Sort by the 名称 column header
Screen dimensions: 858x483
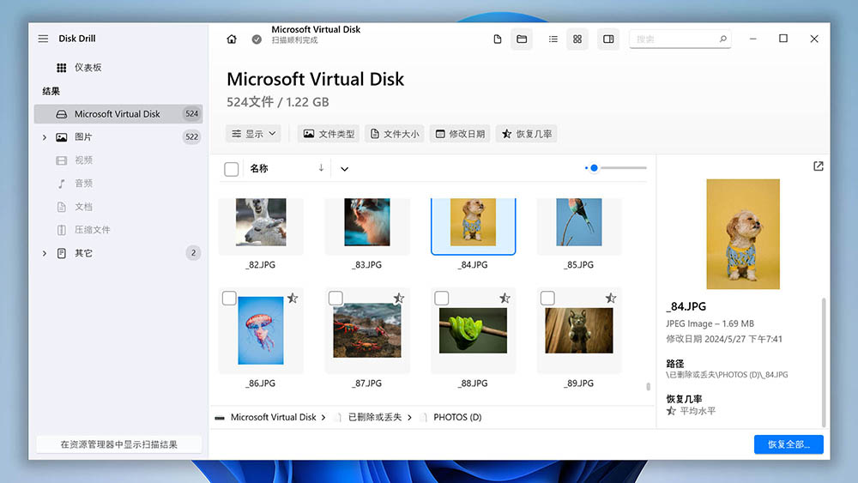(259, 168)
